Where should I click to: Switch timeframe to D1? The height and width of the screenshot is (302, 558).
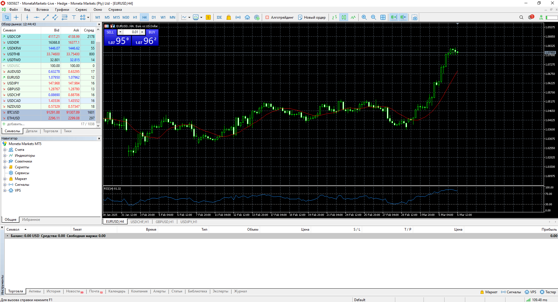154,17
